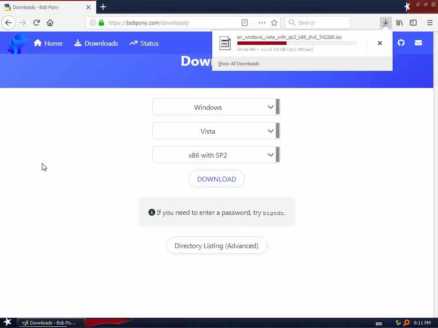Expand the Vista version dropdown

click(216, 131)
